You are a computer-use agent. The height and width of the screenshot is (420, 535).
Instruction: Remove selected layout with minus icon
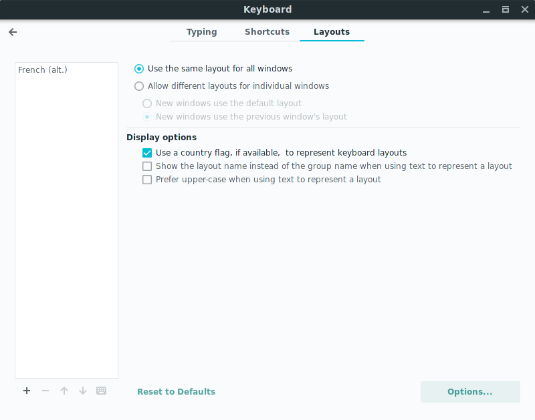(x=45, y=391)
